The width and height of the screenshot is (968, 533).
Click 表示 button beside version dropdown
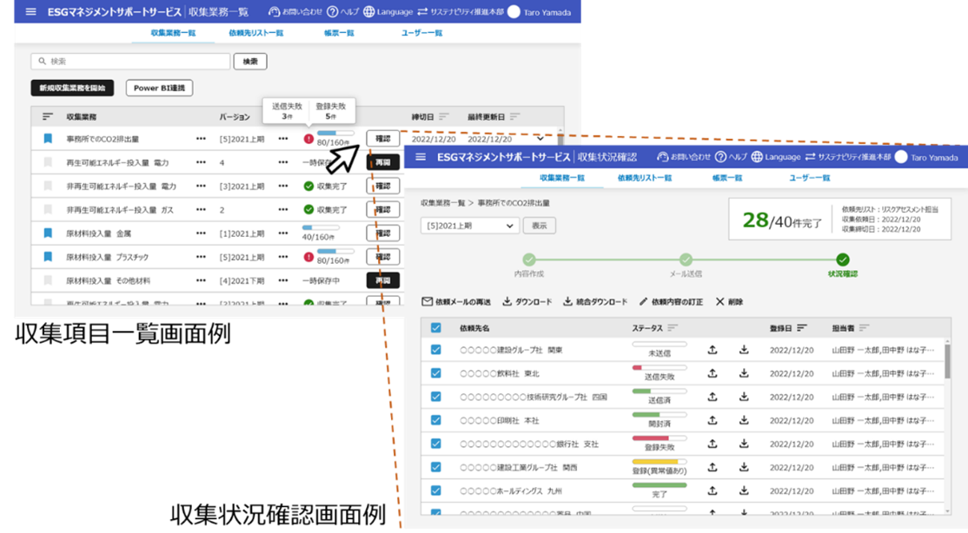click(540, 226)
